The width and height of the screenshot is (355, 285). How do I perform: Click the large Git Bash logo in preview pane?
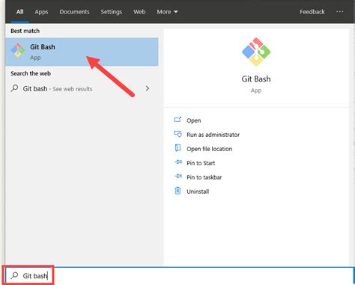(x=256, y=52)
